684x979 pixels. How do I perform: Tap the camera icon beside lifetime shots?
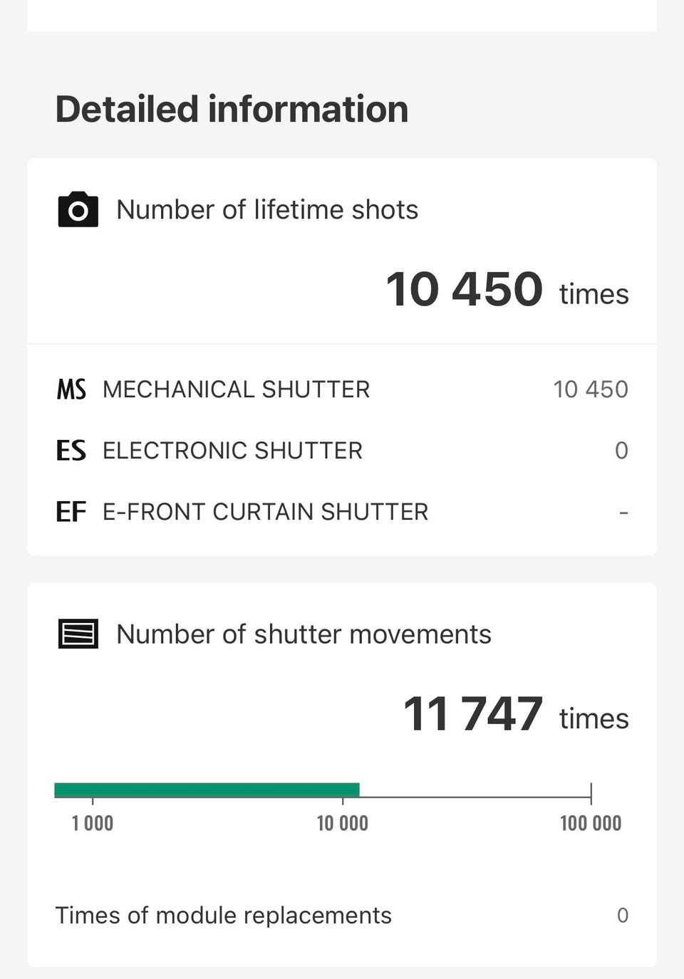pos(78,209)
